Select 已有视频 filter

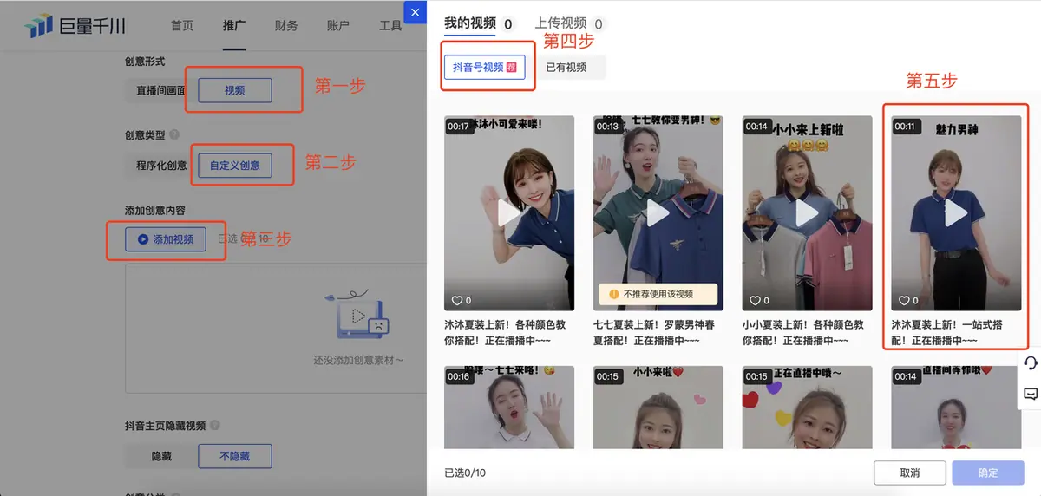pyautogui.click(x=566, y=67)
